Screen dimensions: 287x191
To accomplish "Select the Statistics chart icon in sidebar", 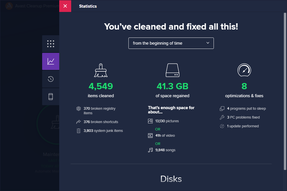I will pyautogui.click(x=51, y=61).
